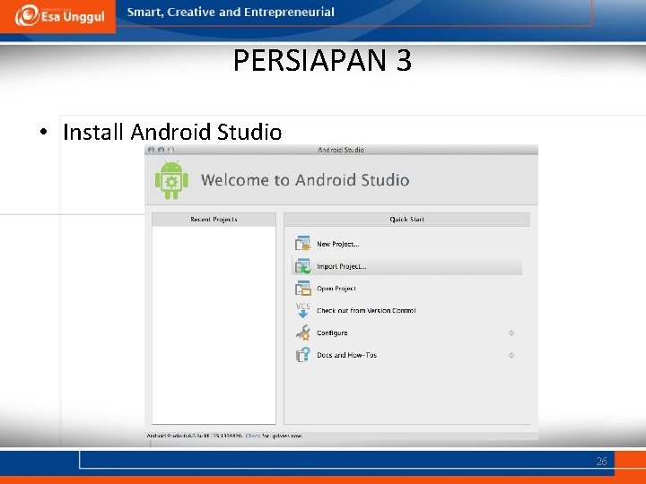Click the Smart, Creative and Entrepreneurial tagline
Viewport: 646px width, 484px height.
231,13
